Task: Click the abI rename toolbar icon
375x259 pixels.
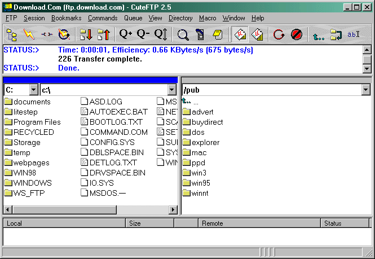Action: (353, 35)
